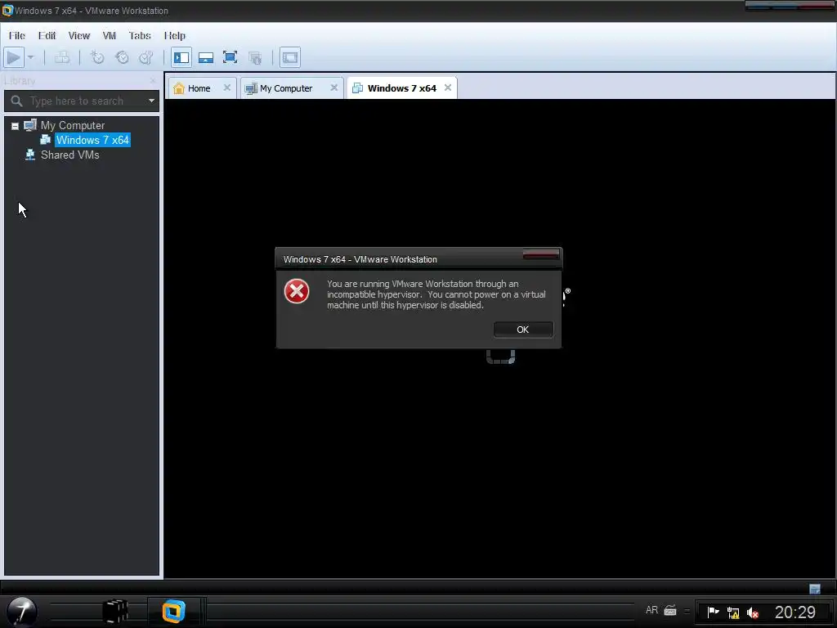Image resolution: width=837 pixels, height=628 pixels.
Task: Toggle the library sidebar view
Action: point(181,57)
